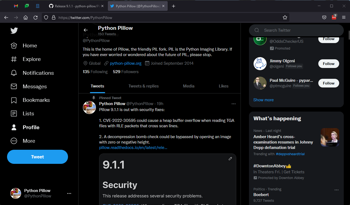This screenshot has width=350, height=205.
Task: Open Messages using the envelope icon
Action: pos(14,86)
